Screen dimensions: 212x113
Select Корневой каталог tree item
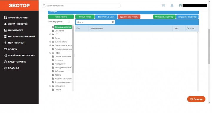(x=63, y=27)
